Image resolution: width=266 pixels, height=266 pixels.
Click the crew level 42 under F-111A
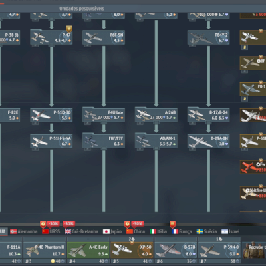pos(15,261)
